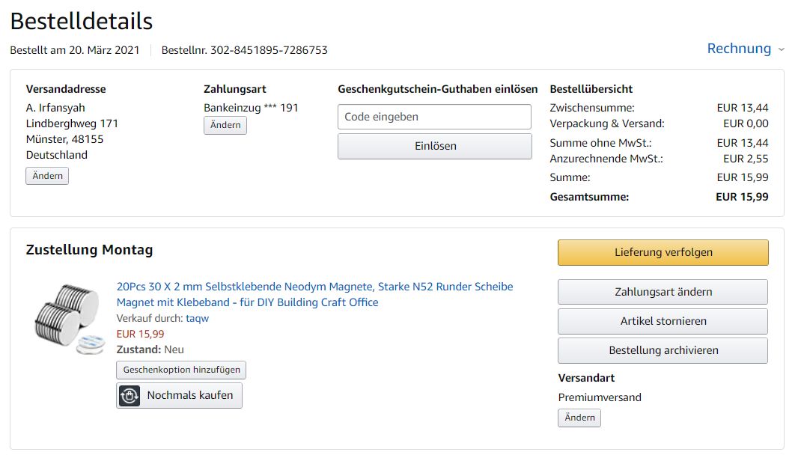Click the Gesamtsumme total amount
Screen dimensions: 804x461
[x=741, y=197]
